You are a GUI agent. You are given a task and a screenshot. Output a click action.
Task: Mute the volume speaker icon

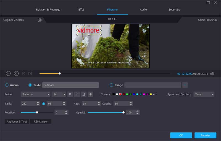point(212,74)
